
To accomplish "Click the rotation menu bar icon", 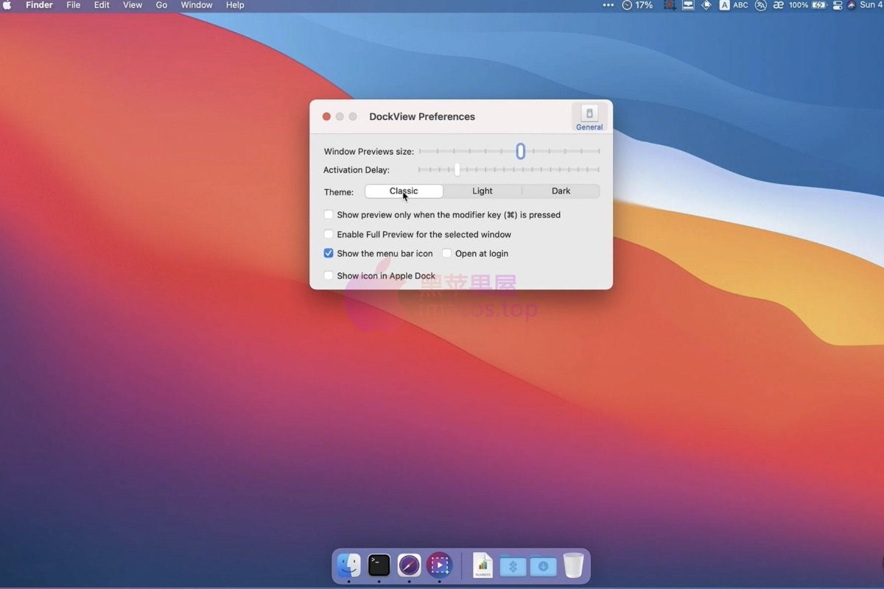I will point(706,5).
